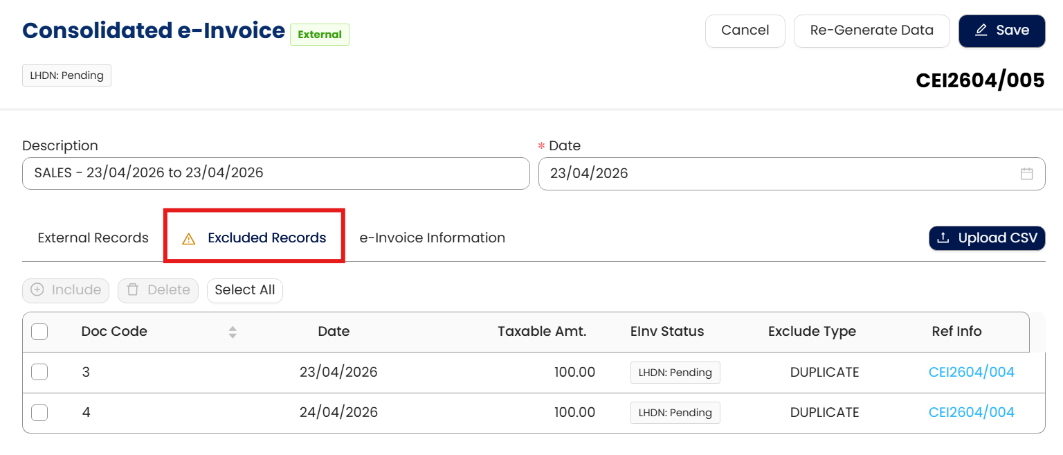Open CEI2604/004 link in first row
The image size is (1063, 455).
coord(971,373)
